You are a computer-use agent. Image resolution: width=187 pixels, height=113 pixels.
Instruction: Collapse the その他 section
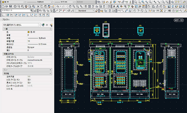(x=50, y=73)
